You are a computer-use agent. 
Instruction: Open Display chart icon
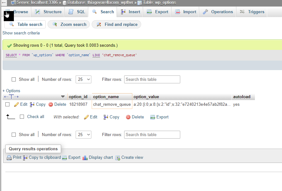coord(85,158)
